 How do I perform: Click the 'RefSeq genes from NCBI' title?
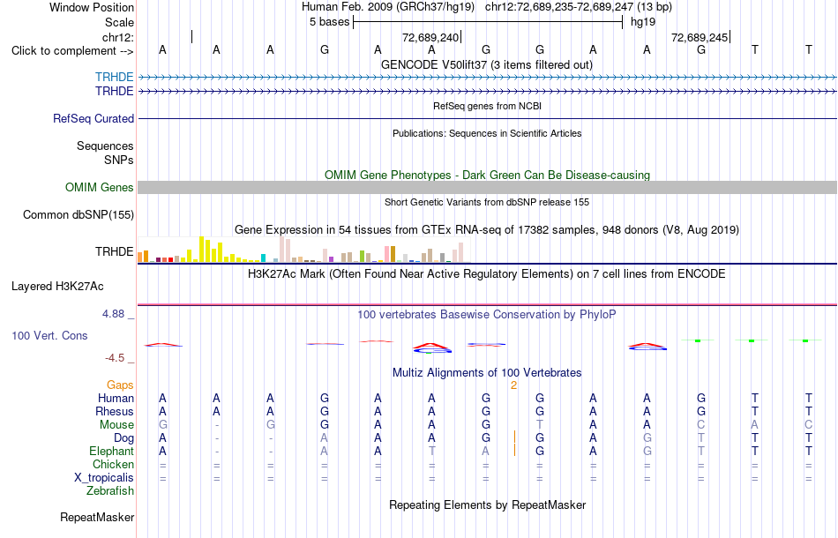click(488, 106)
